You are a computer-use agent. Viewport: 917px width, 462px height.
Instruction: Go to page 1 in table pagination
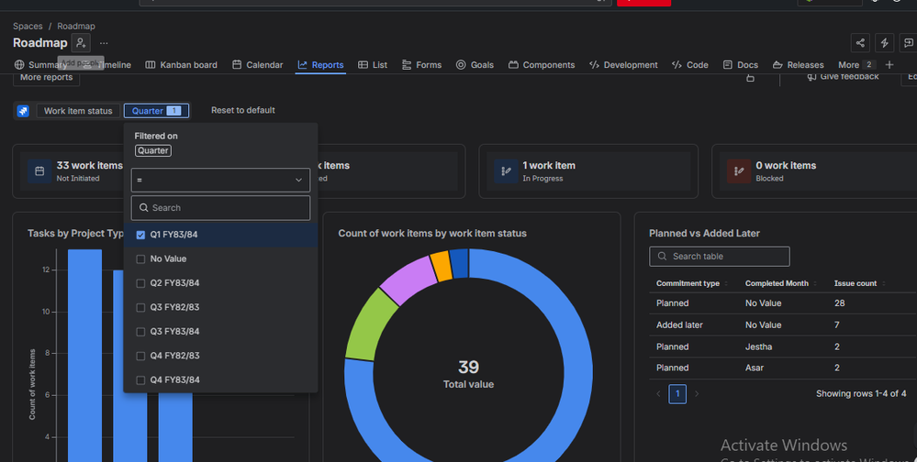point(677,393)
